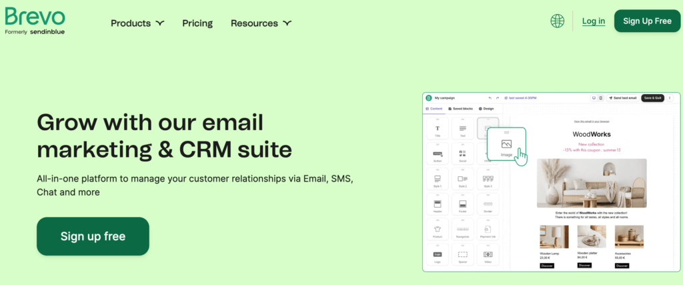Choose the Style 3 layout block
This screenshot has height=285, width=683.
coord(488,180)
